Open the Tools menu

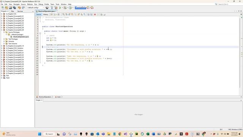click(x=57, y=4)
